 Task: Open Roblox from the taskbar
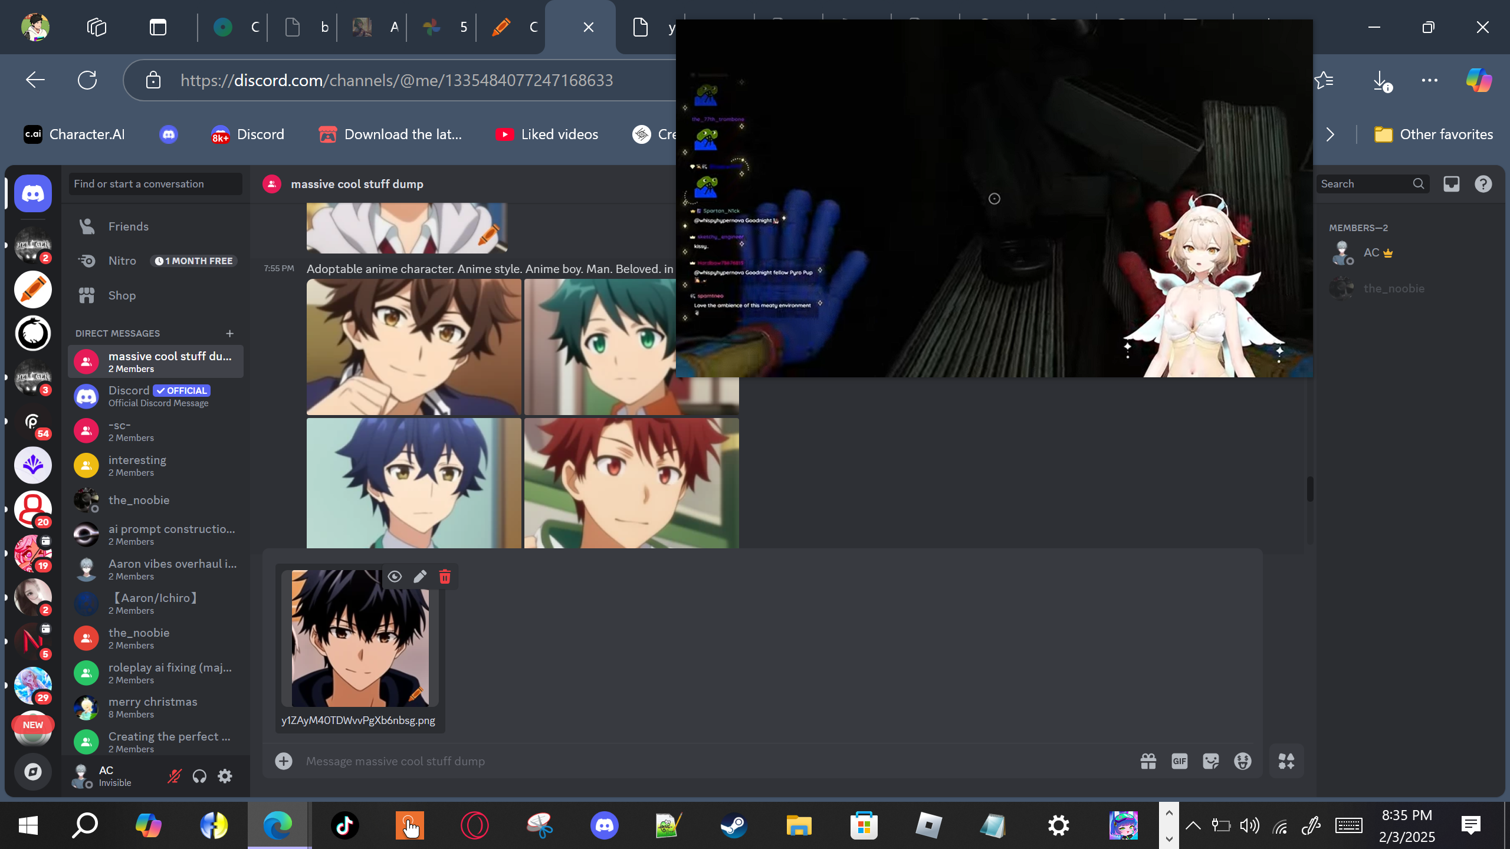tap(928, 825)
